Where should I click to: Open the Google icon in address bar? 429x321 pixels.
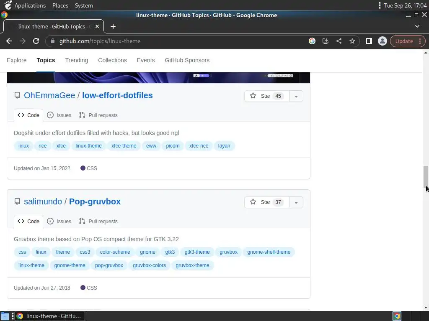click(x=312, y=41)
